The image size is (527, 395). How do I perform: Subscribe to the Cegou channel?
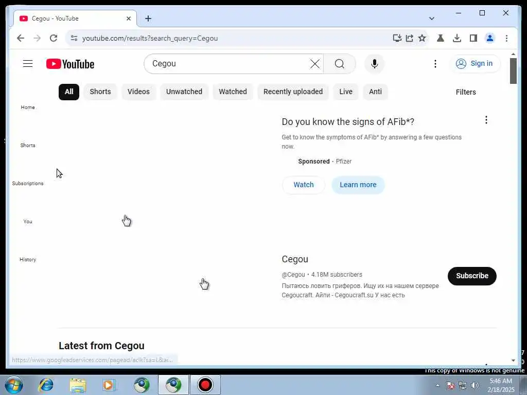[472, 276]
